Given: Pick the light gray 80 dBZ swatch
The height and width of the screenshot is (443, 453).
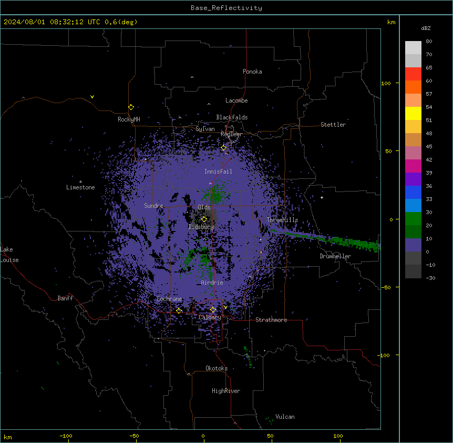Looking at the screenshot, I should pos(413,48).
